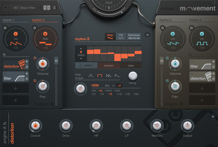Select the double-saw step shape
Image resolution: width=218 pixels, height=147 pixels.
[109, 76]
